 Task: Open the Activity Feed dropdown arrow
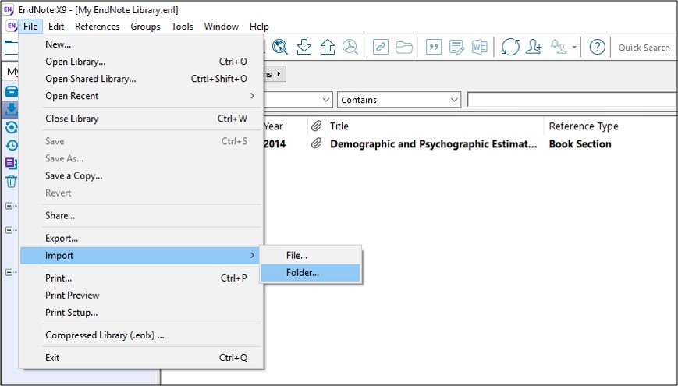pyautogui.click(x=574, y=47)
